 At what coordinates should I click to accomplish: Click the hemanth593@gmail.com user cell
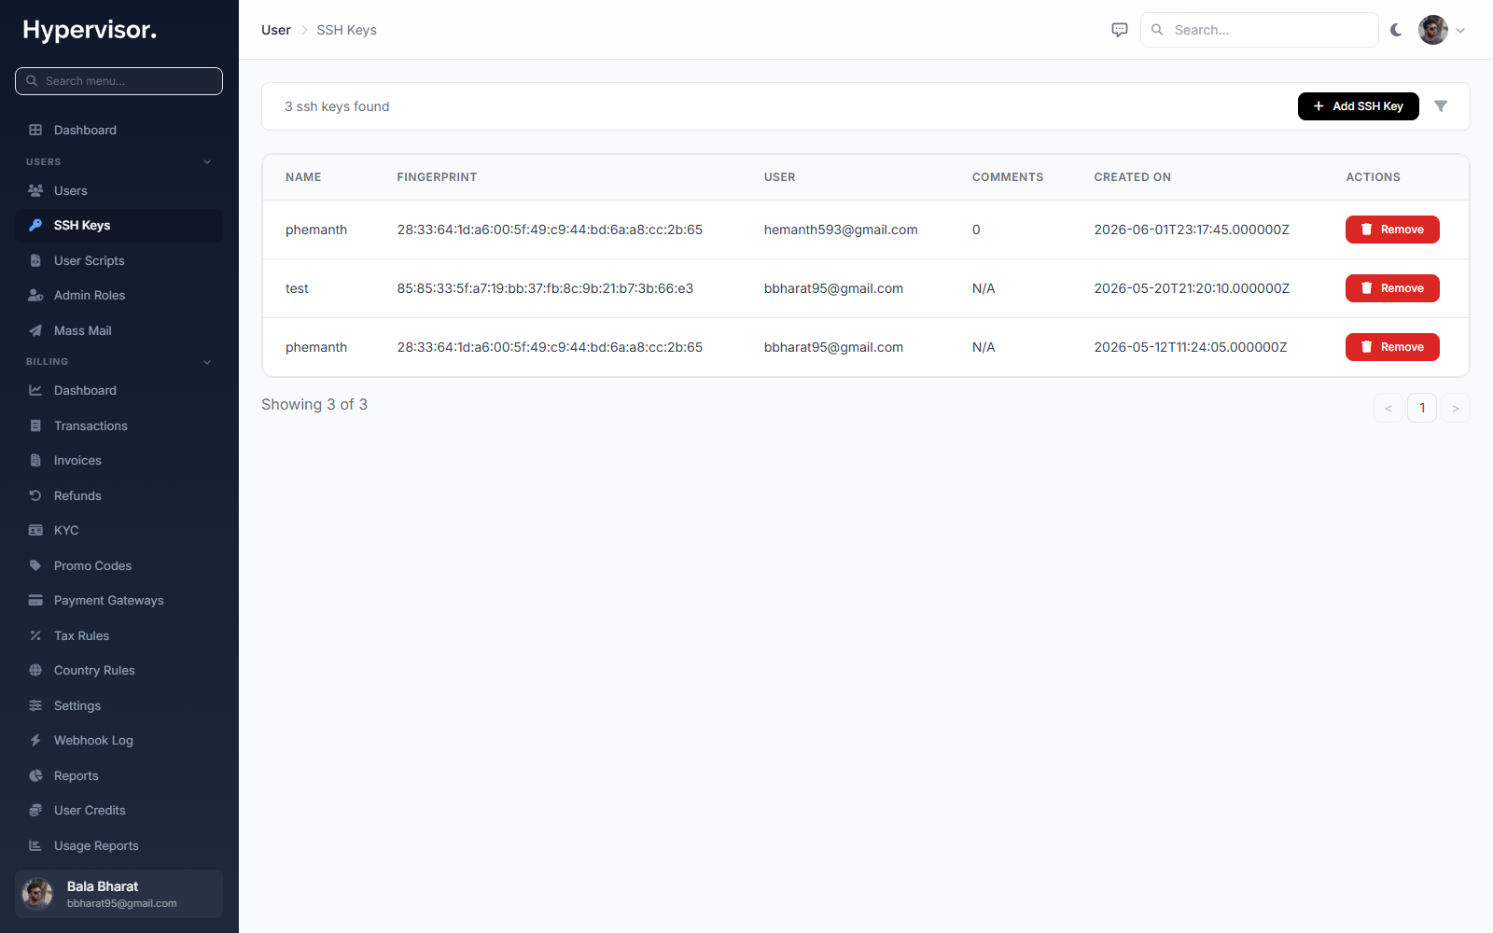coord(841,230)
